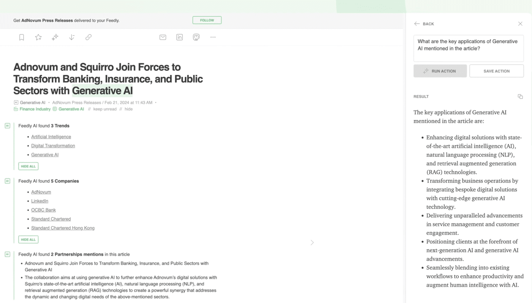
Task: Share article on Mastodon icon
Action: [196, 37]
